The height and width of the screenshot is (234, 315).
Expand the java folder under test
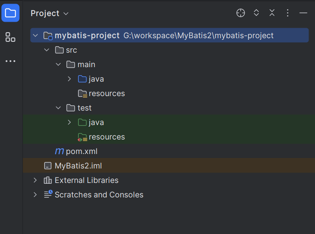(70, 122)
